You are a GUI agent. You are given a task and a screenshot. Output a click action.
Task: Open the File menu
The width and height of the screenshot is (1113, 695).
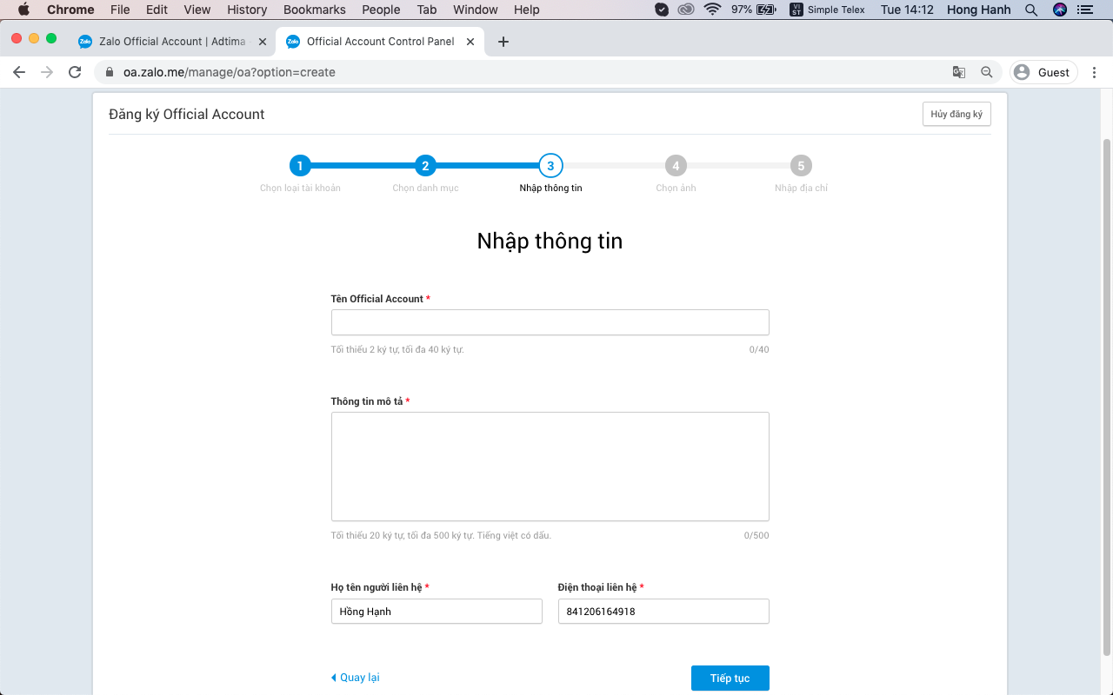point(120,10)
